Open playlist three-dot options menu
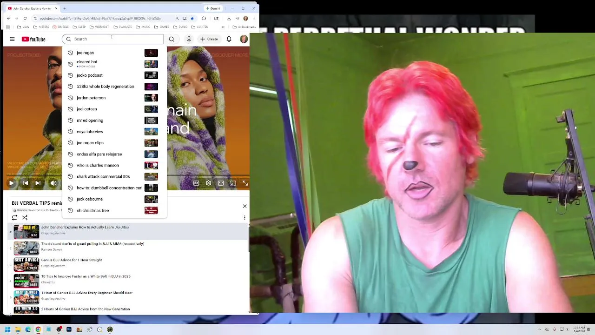The width and height of the screenshot is (595, 335). coord(245,217)
